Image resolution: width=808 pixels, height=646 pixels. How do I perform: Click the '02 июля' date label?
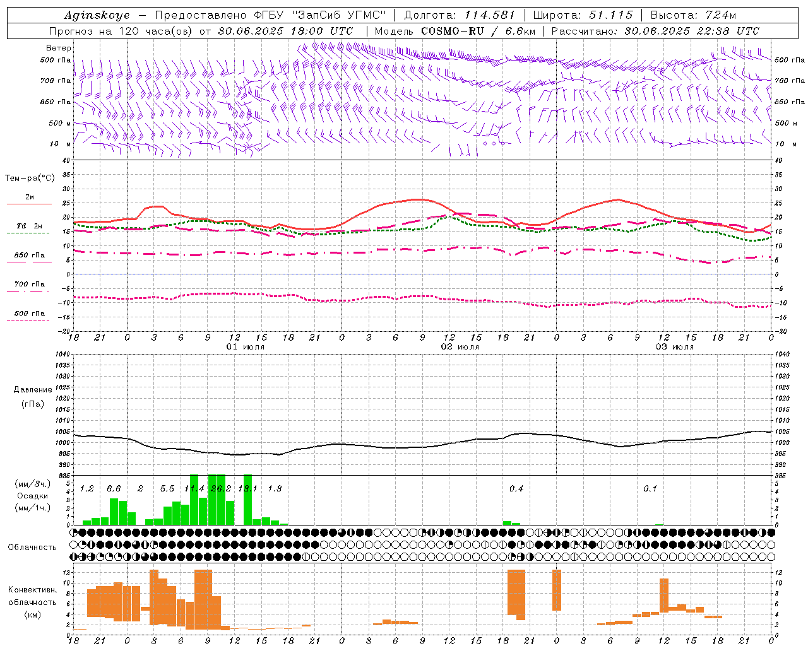tap(460, 347)
